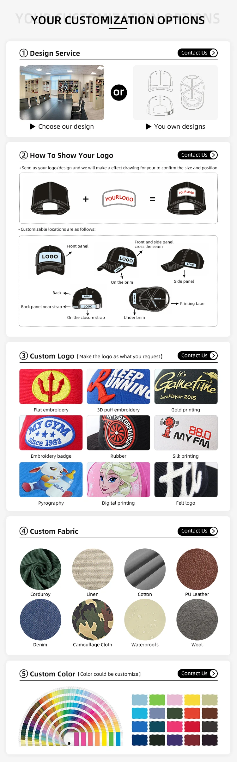Screen dimensions: 237x762
Task: Click Contact Us in Design Service section
Action: pos(197,53)
